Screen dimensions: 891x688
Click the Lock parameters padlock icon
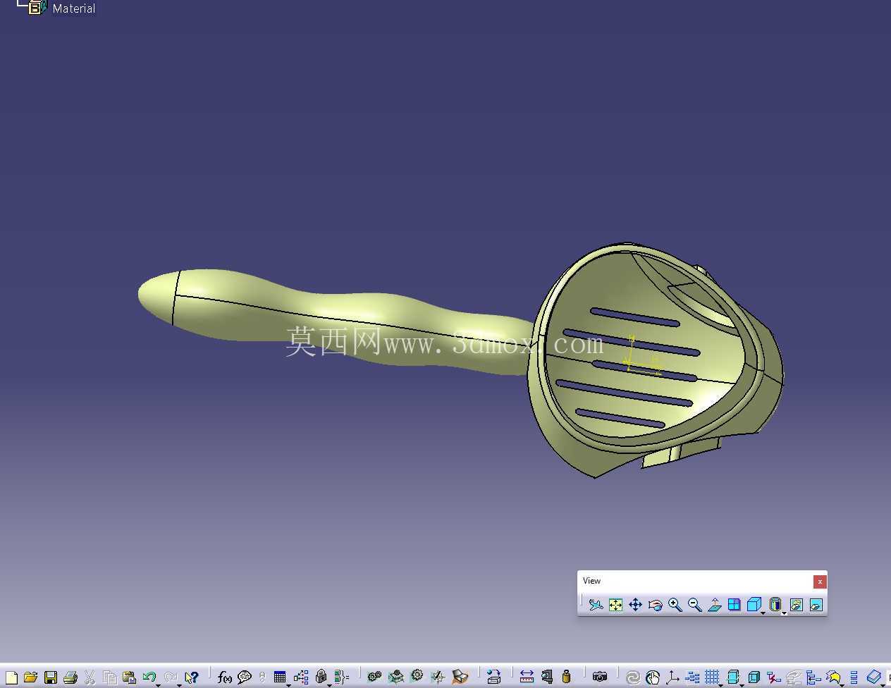[321, 677]
